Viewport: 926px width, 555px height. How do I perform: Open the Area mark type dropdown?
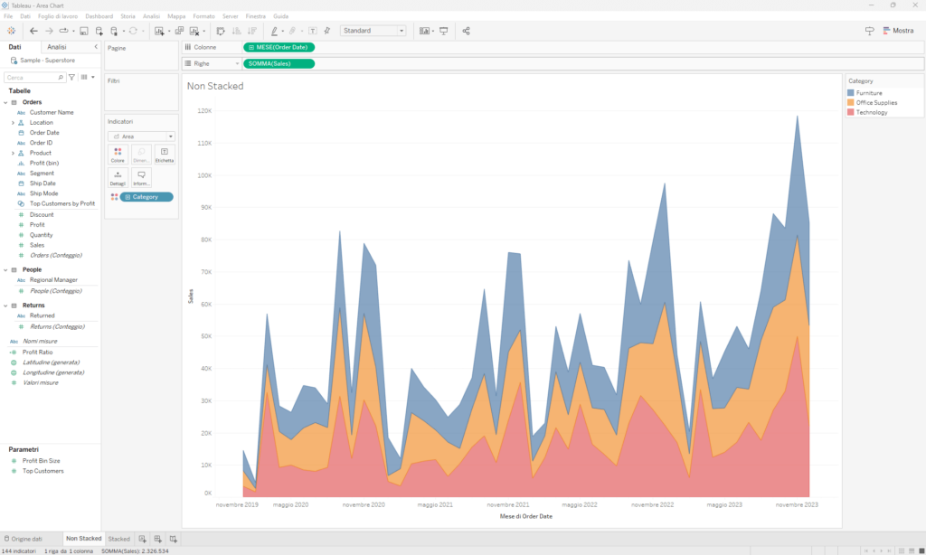click(141, 136)
